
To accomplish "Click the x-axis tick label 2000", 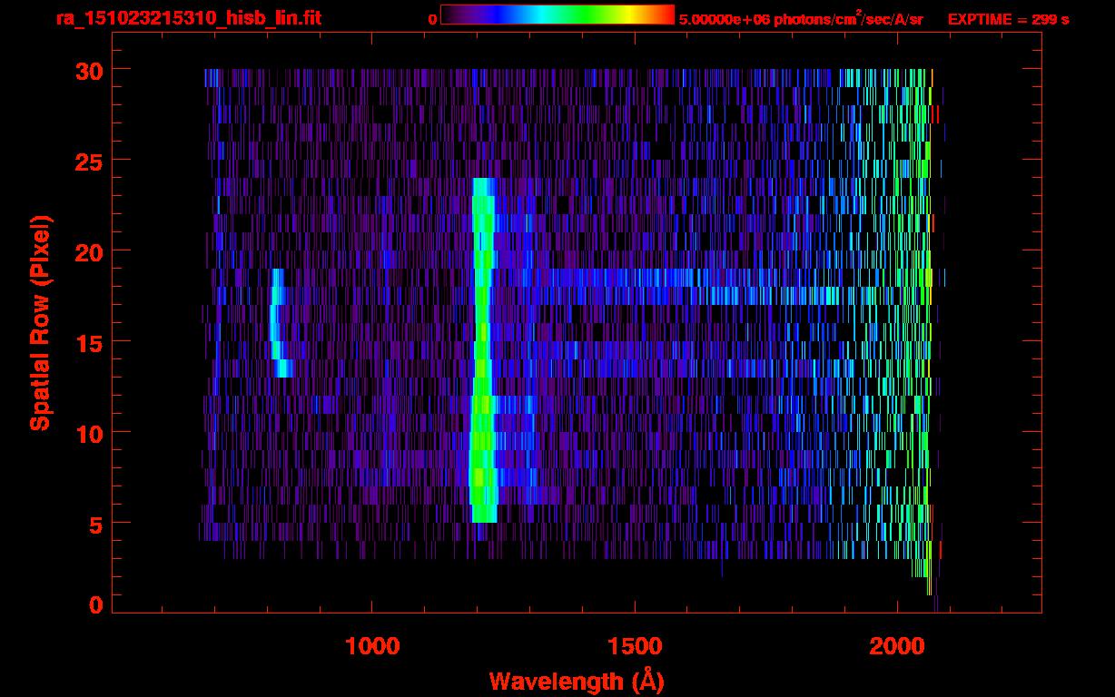I will coord(897,646).
